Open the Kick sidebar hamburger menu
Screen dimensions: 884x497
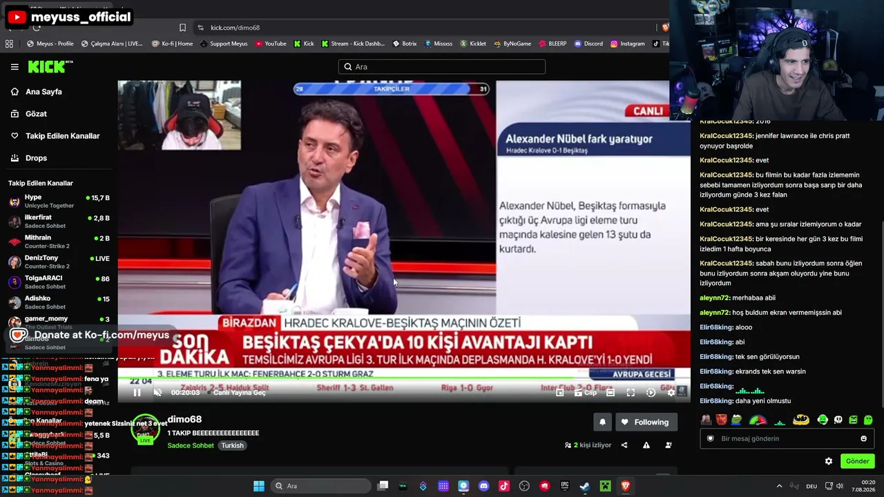[15, 67]
